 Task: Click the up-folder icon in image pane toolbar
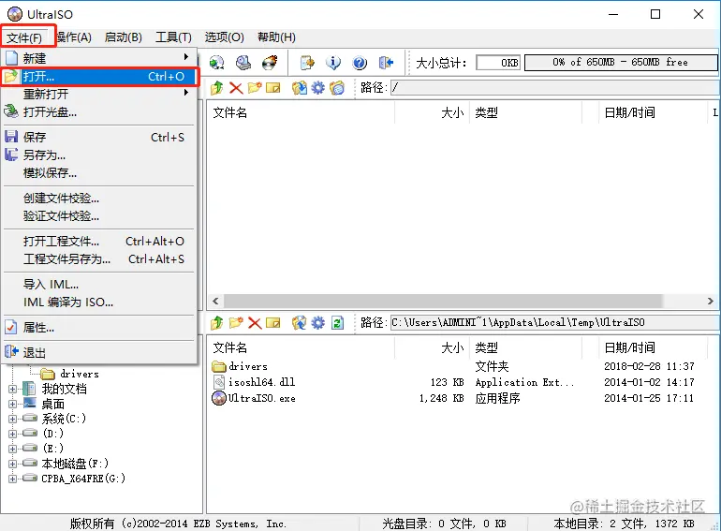217,87
